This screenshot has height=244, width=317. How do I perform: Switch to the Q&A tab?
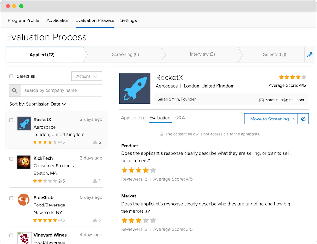[x=180, y=118]
